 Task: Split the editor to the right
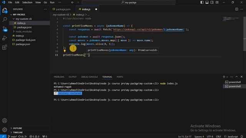pyautogui.click(x=237, y=9)
